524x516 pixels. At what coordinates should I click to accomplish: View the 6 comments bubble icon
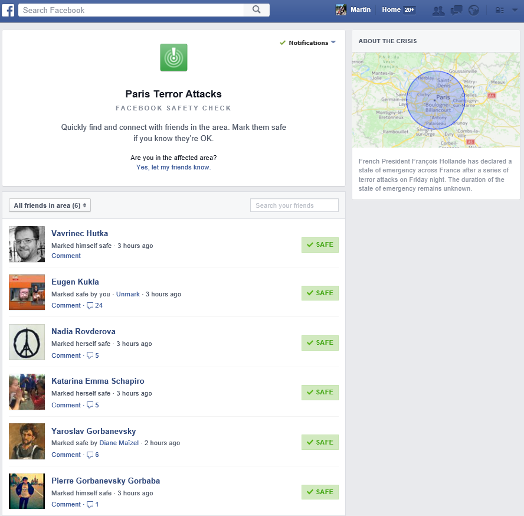click(x=90, y=455)
